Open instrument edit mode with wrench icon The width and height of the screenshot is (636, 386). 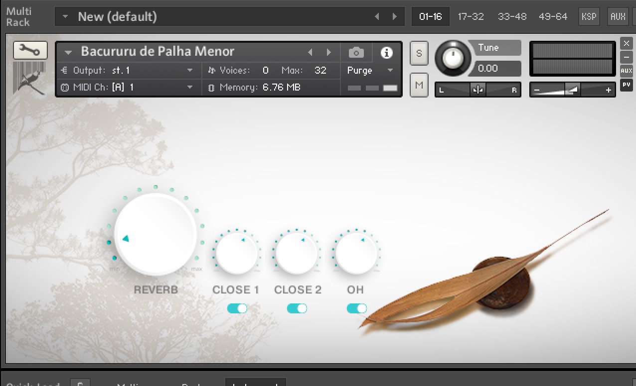30,50
